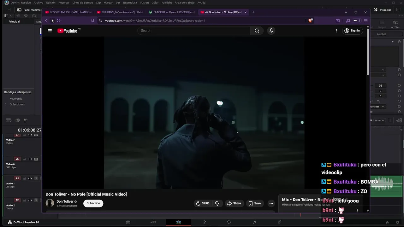
Task: Open the Archivo menu in DaVinci Resolve
Action: pyautogui.click(x=38, y=3)
